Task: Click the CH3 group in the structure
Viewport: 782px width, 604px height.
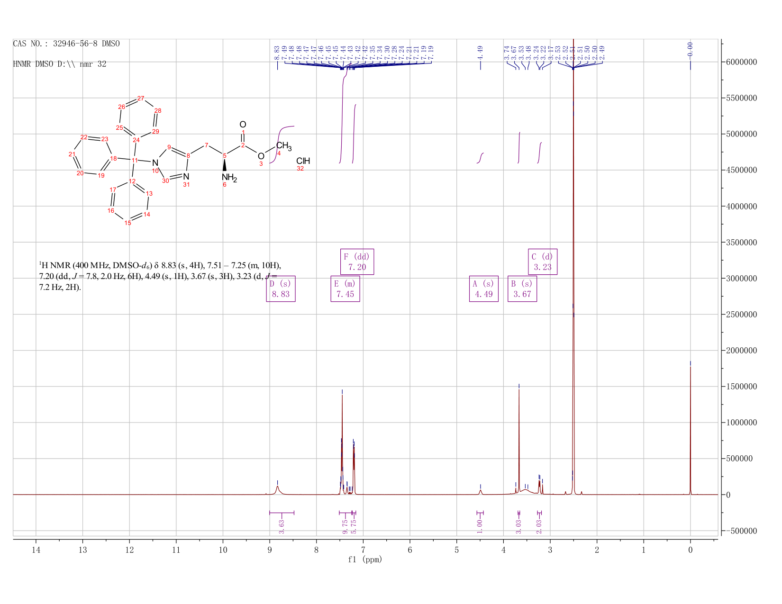Action: coord(284,146)
